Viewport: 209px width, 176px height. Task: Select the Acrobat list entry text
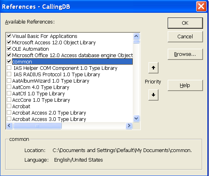point(21,107)
